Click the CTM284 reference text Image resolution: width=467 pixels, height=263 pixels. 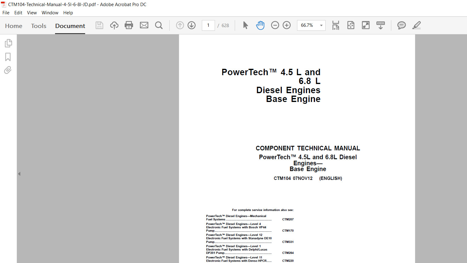288,253
